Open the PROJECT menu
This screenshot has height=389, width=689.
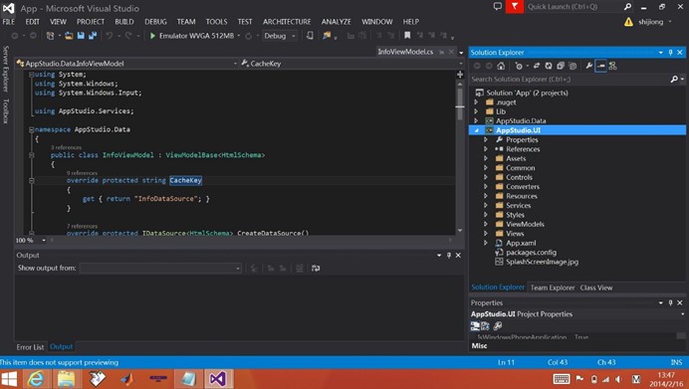tap(91, 22)
